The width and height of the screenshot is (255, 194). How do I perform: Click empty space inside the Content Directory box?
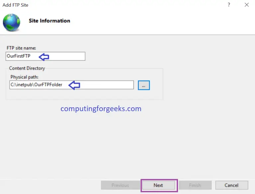(100, 94)
